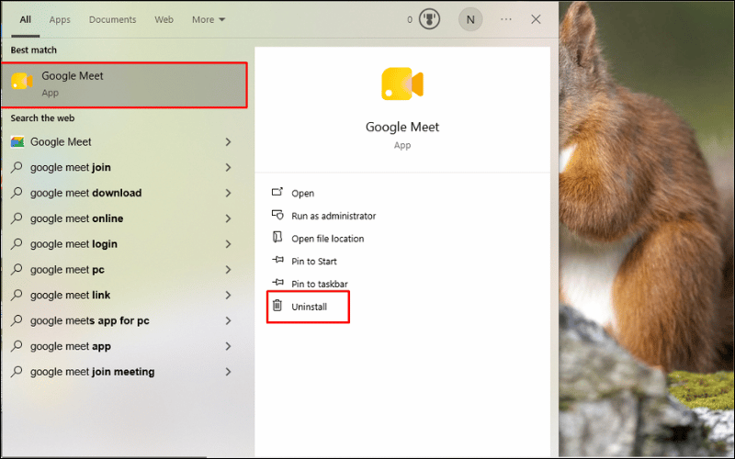Click the Uninstall trash can icon
The width and height of the screenshot is (735, 459).
coord(277,306)
